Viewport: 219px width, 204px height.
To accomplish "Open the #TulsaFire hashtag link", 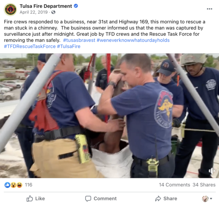I will click(x=69, y=46).
